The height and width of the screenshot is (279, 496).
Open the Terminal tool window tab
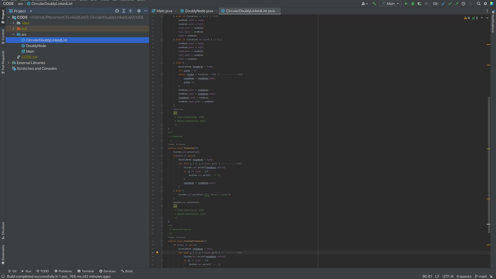coord(85,271)
